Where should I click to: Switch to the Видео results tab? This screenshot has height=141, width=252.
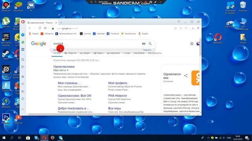(85, 53)
